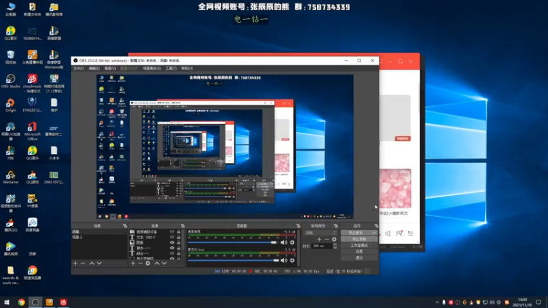Show hidden system tray icons chevron
Viewport: 548px width, 308px height.
pos(437,303)
